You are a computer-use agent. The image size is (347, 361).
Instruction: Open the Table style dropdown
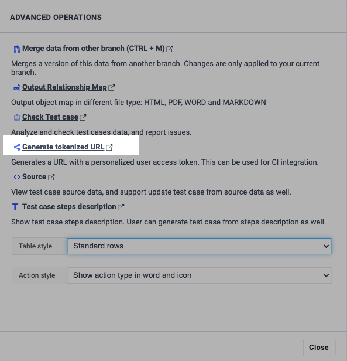[199, 246]
